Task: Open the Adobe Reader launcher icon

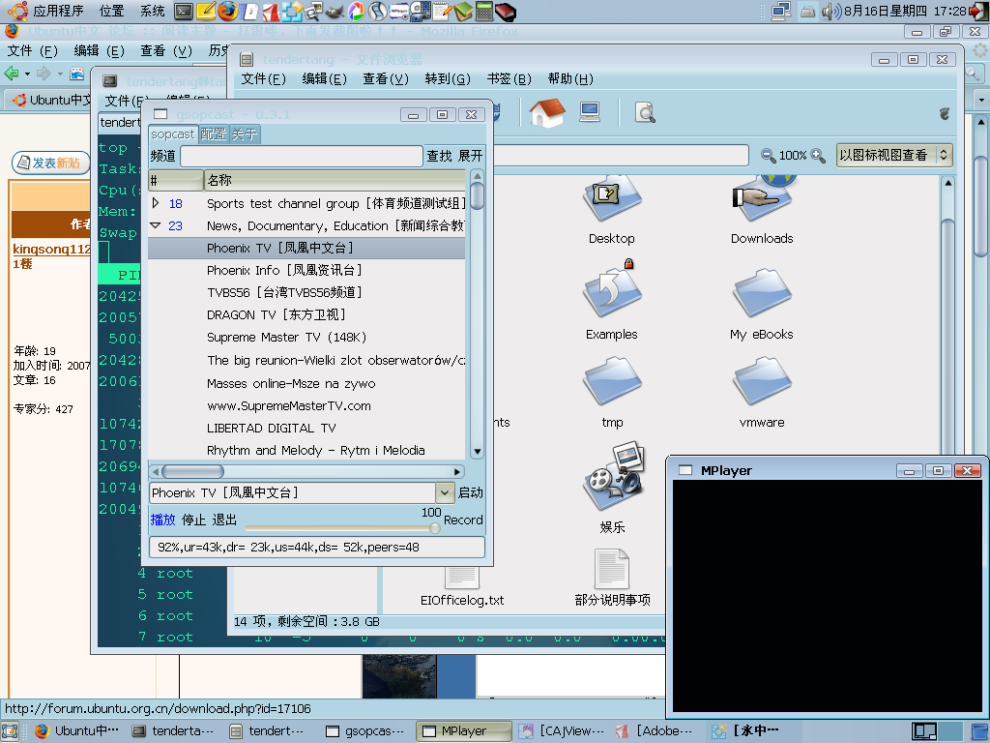Action: tap(271, 12)
